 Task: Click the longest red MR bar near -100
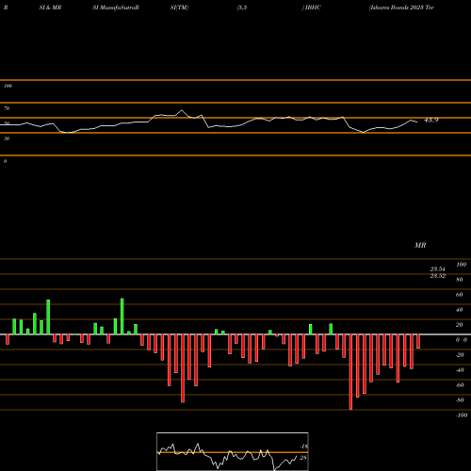click(350, 372)
